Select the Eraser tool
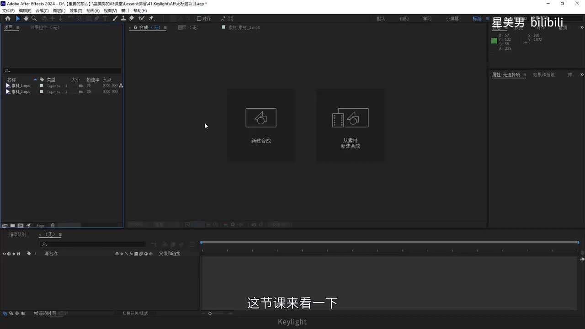The width and height of the screenshot is (585, 329). [x=132, y=19]
